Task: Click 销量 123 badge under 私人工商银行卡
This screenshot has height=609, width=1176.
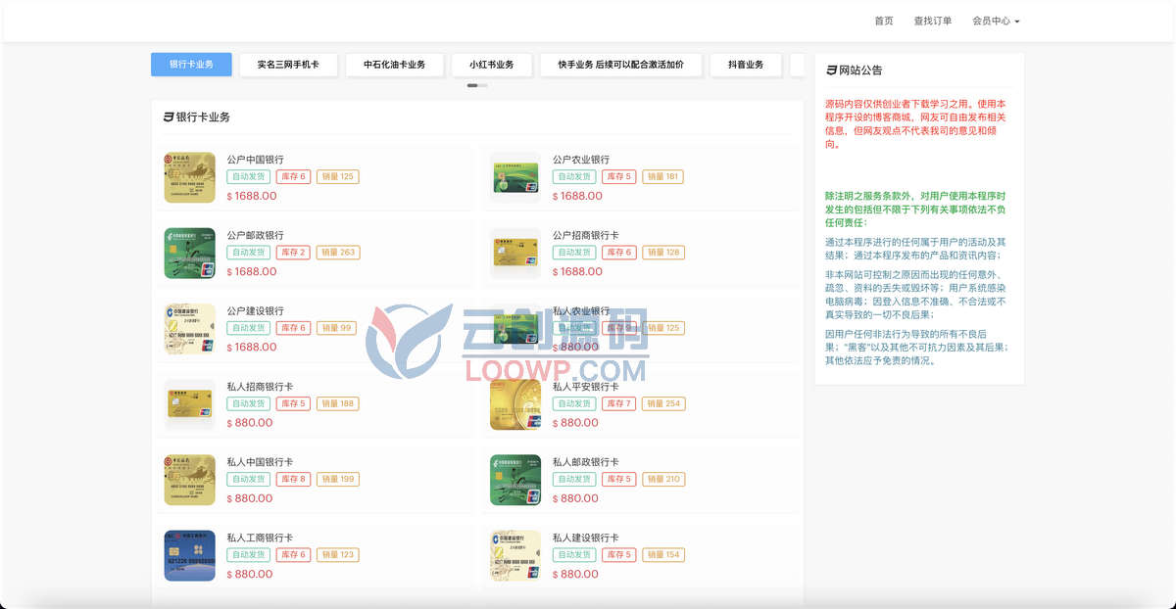Action: (x=338, y=555)
